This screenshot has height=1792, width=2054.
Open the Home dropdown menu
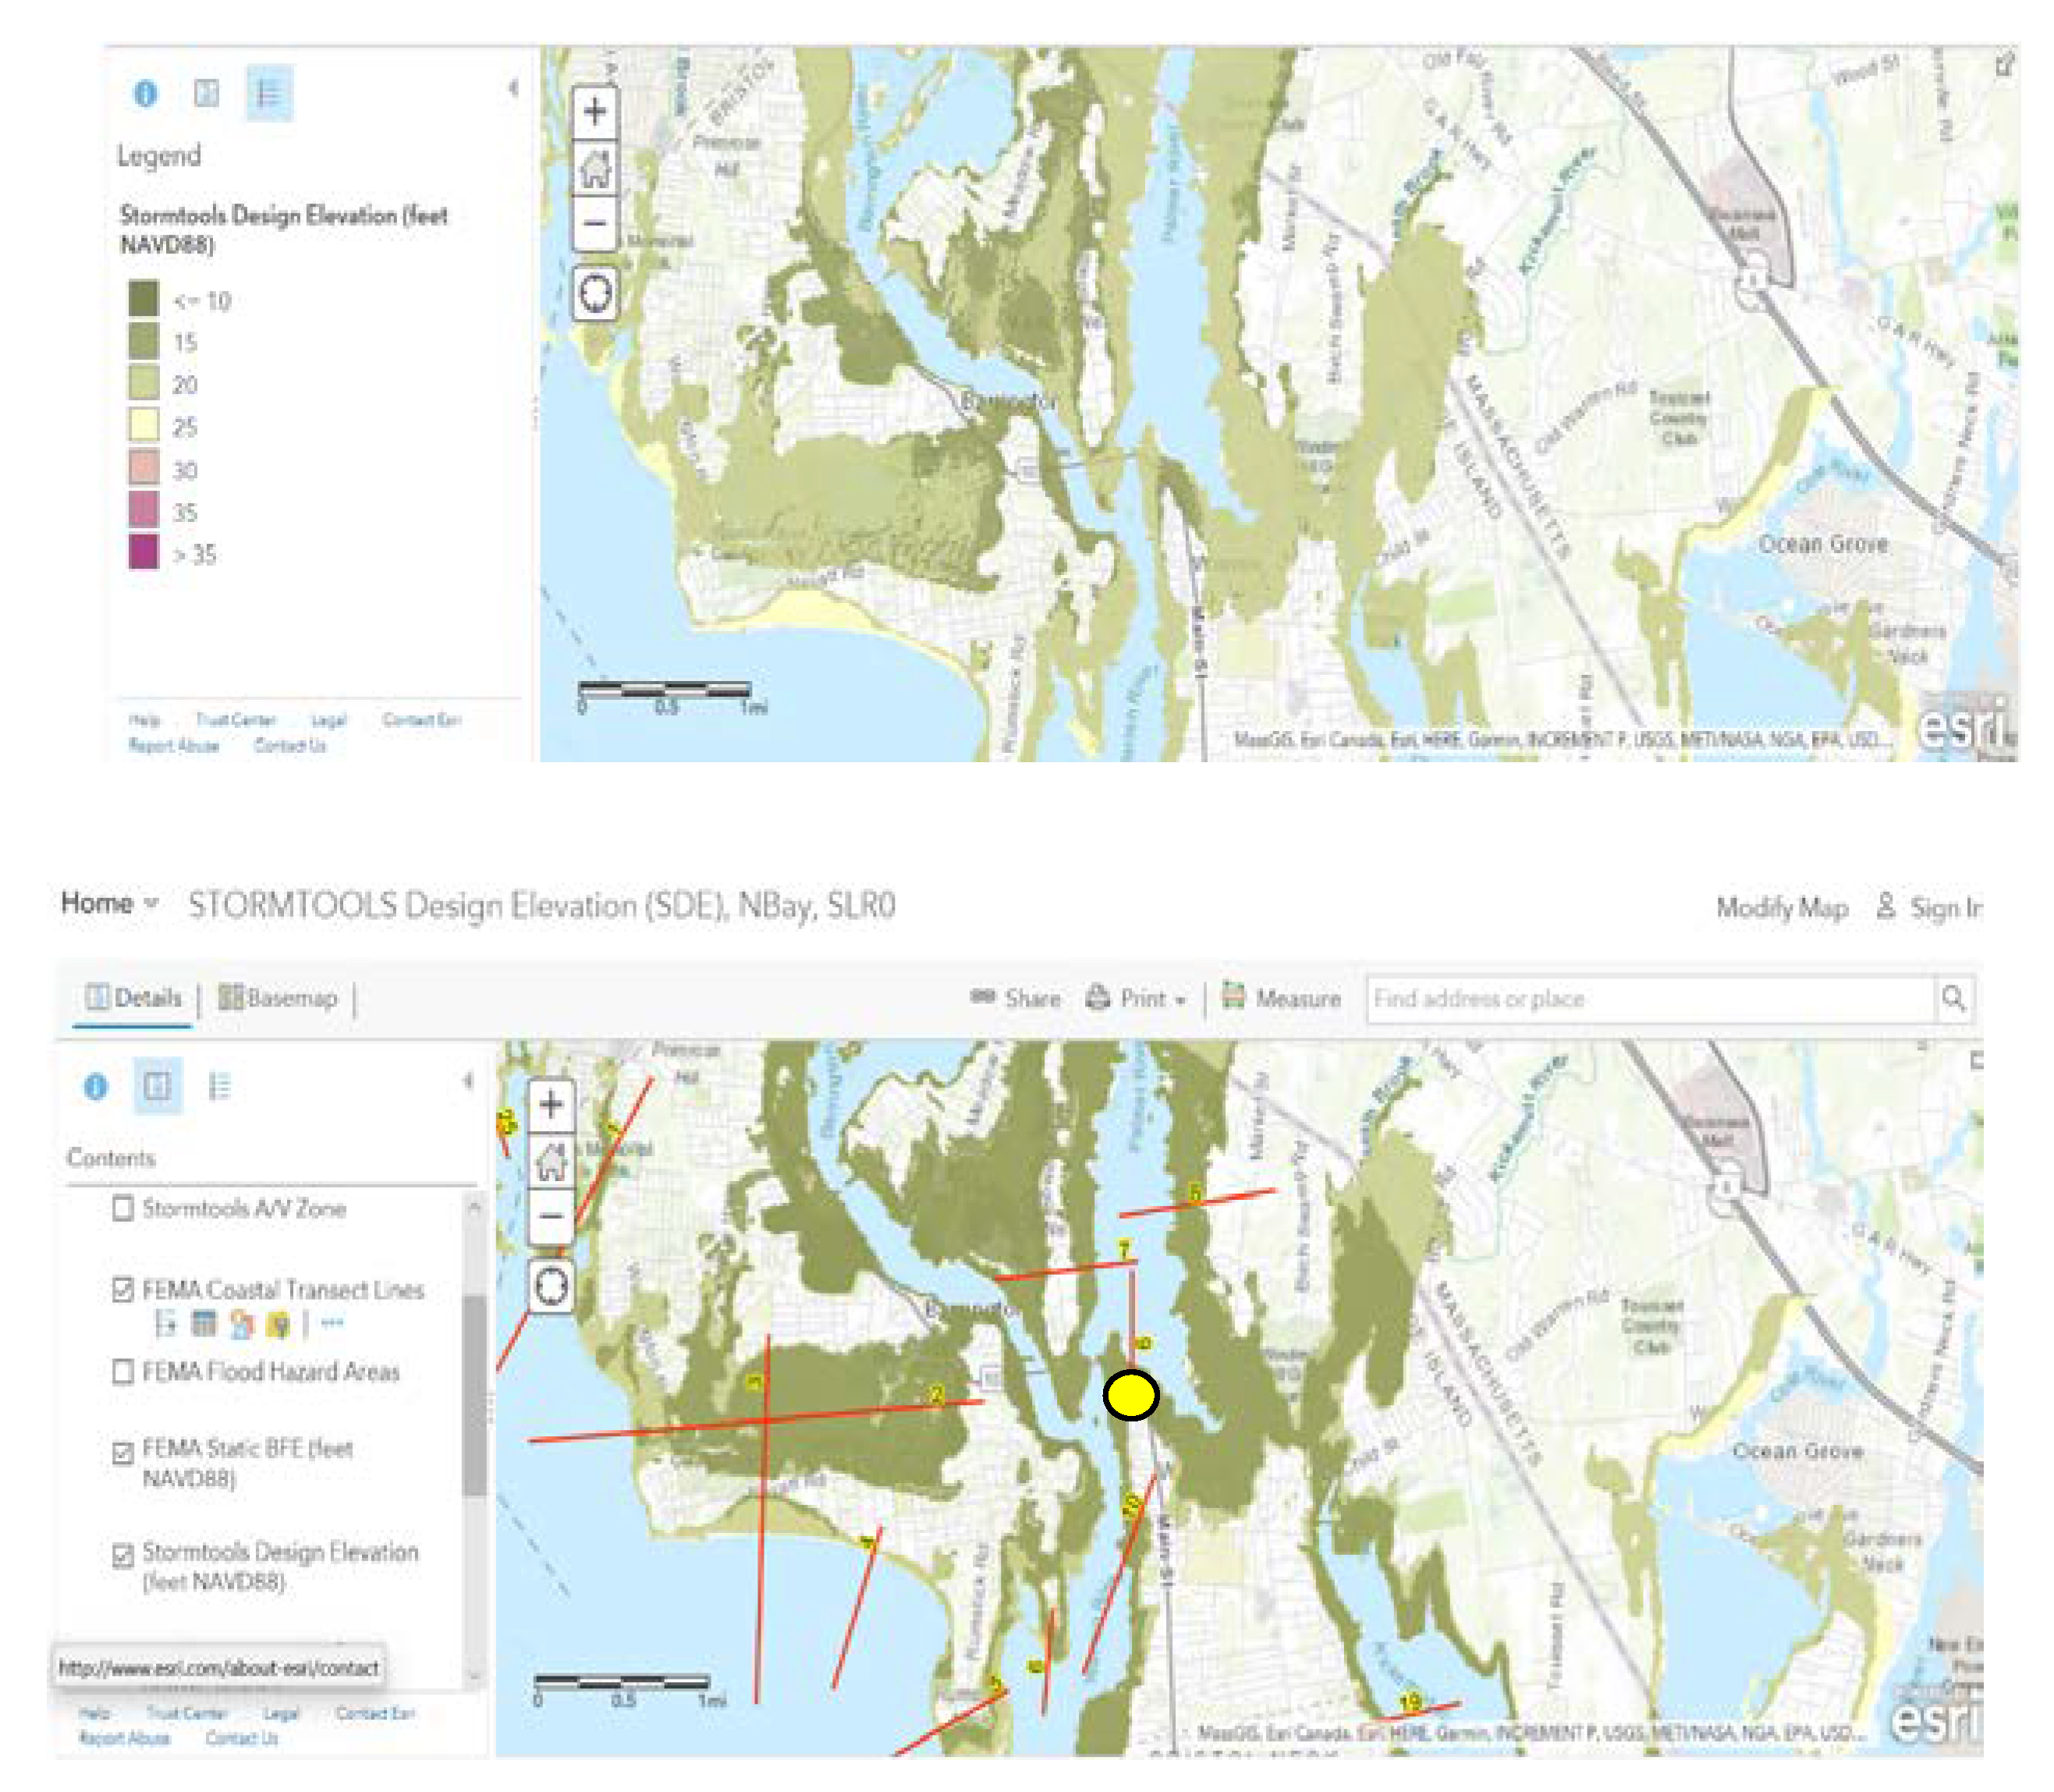108,903
